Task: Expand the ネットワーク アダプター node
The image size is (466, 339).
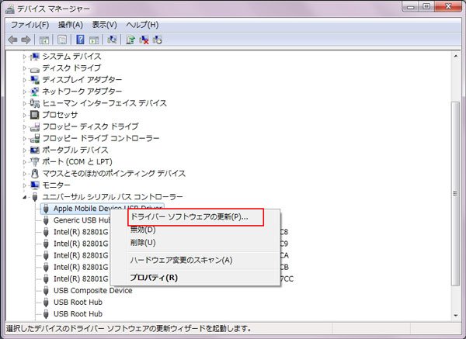Action: pos(25,92)
